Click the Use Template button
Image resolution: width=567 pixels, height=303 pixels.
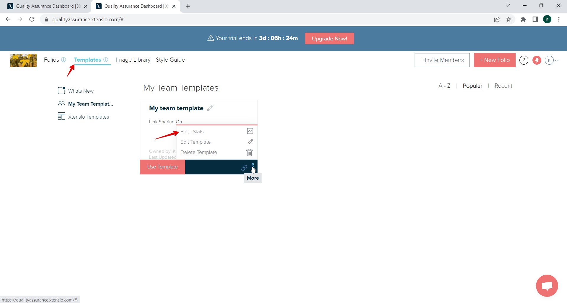(x=162, y=167)
